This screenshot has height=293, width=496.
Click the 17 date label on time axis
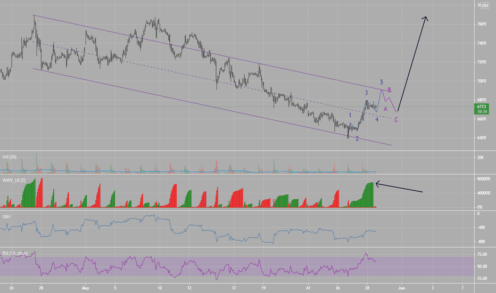[x=234, y=288]
